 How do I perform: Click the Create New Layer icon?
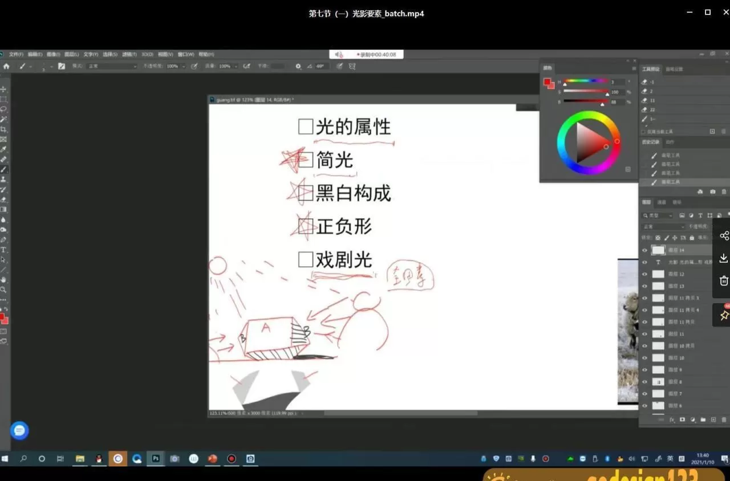(x=713, y=419)
